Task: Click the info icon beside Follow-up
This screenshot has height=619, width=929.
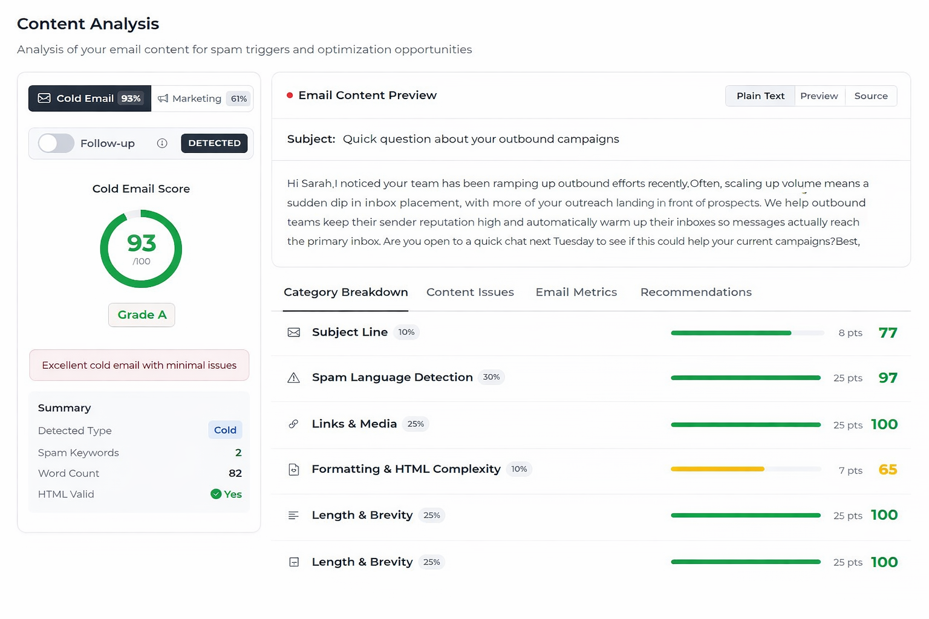Action: tap(162, 143)
